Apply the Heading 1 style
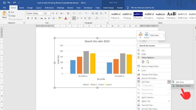Image resolution: width=196 pixels, height=110 pixels. (171, 16)
